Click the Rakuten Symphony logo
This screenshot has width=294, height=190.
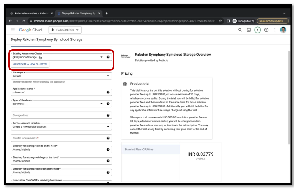tap(126, 56)
